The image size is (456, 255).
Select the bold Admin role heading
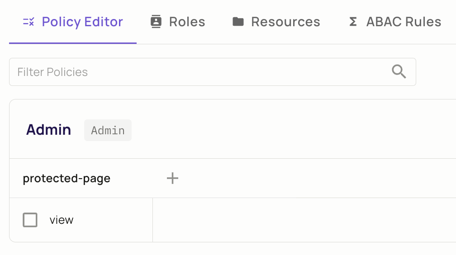coord(48,130)
